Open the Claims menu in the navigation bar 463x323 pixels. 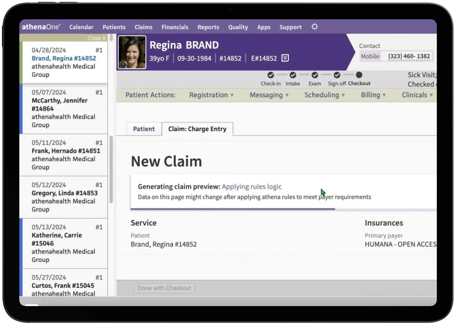point(143,27)
